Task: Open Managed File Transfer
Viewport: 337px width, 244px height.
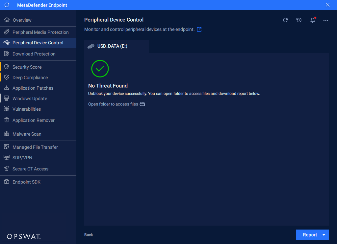Action: [38, 147]
